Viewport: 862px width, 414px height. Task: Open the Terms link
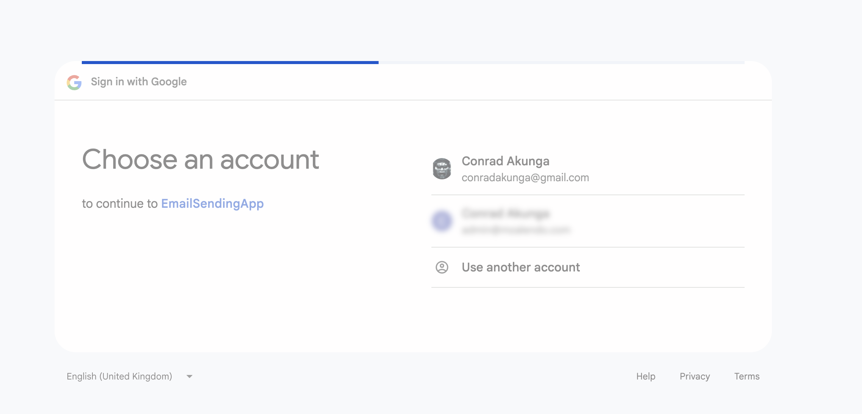746,376
